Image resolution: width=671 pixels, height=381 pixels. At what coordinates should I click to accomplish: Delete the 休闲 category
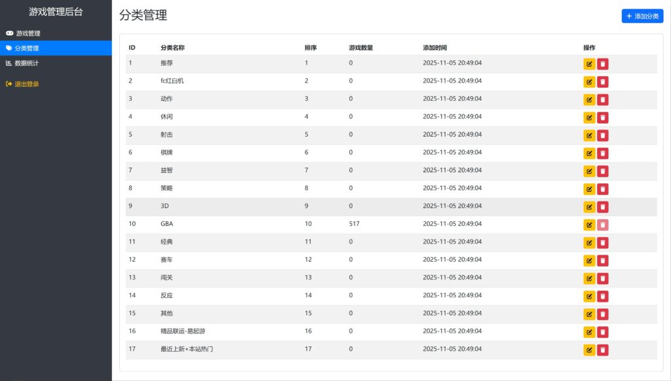click(x=602, y=117)
